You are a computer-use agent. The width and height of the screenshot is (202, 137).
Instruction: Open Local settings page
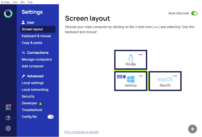pos(33,83)
